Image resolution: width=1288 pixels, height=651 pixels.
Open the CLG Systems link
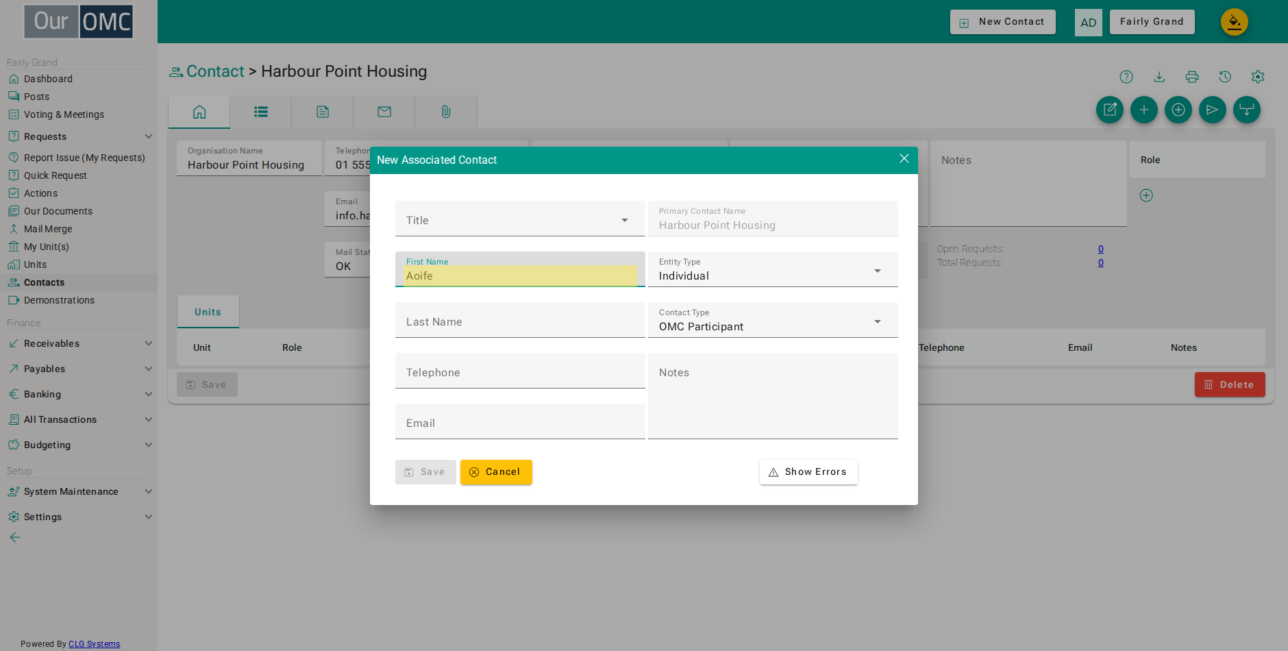94,644
